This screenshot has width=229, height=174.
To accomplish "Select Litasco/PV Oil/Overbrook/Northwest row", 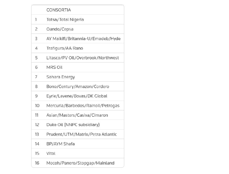I will click(78, 58).
